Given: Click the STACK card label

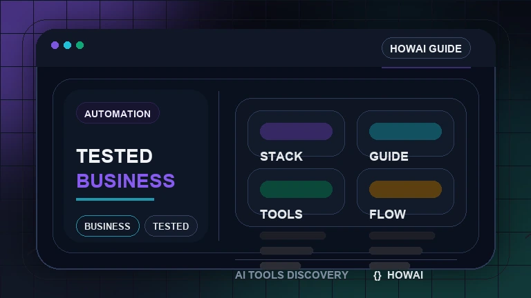Looking at the screenshot, I should (x=281, y=157).
